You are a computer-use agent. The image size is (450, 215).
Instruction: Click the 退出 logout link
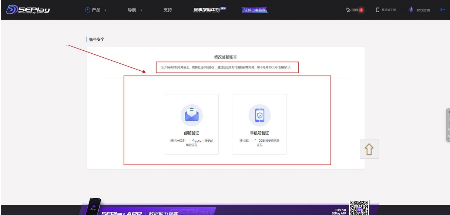point(442,10)
